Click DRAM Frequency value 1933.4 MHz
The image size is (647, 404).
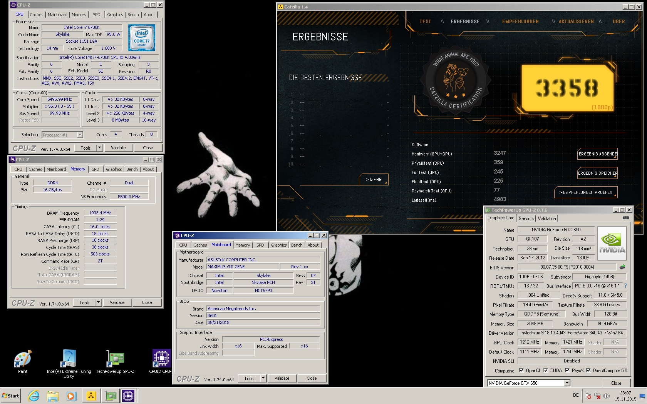pyautogui.click(x=100, y=213)
